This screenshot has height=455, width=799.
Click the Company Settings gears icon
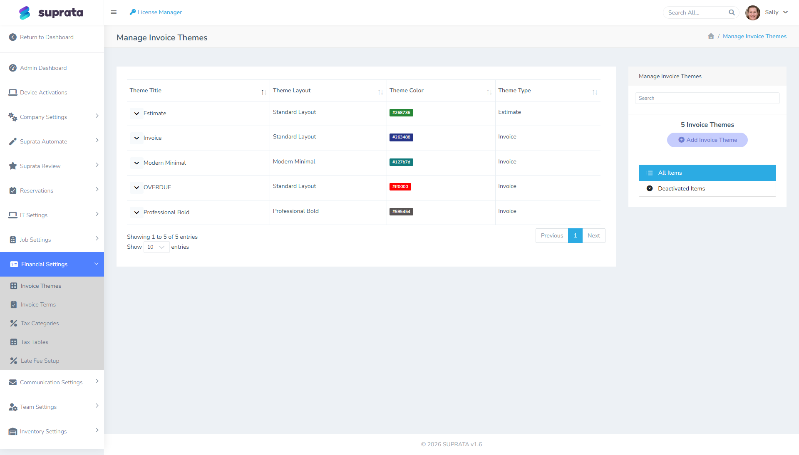point(13,117)
